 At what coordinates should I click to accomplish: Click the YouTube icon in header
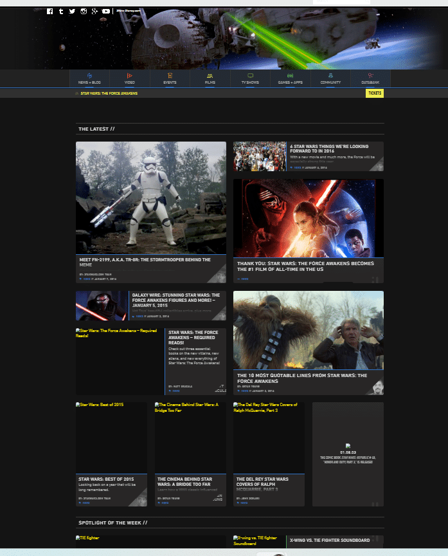105,11
